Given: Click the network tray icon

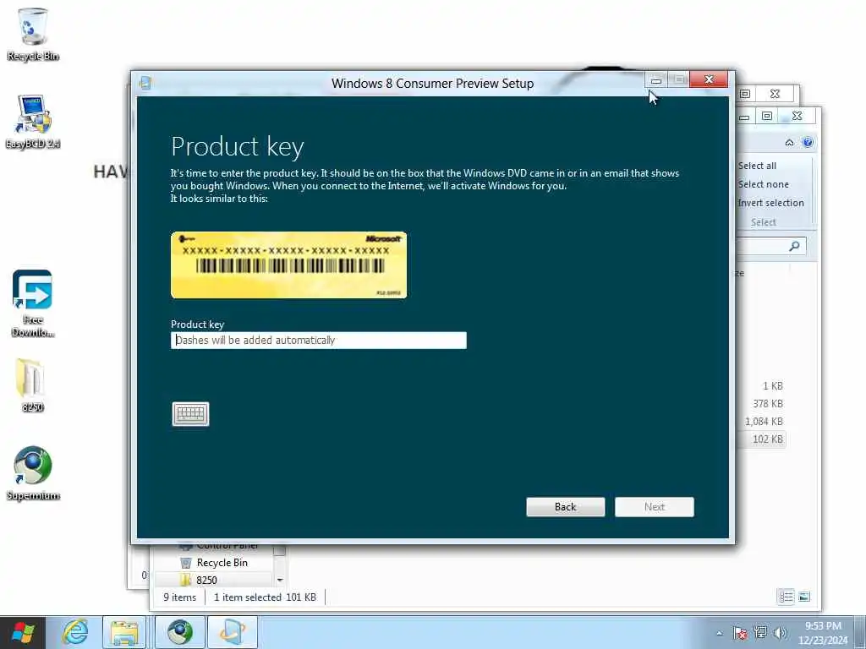Looking at the screenshot, I should pyautogui.click(x=760, y=633).
